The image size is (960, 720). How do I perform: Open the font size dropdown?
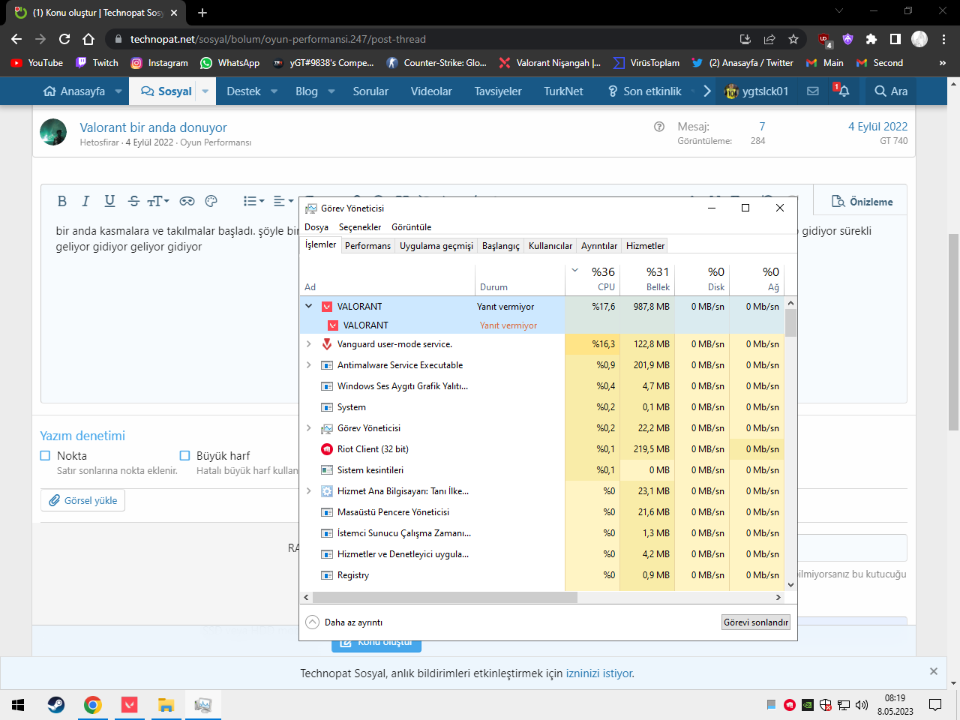point(158,201)
